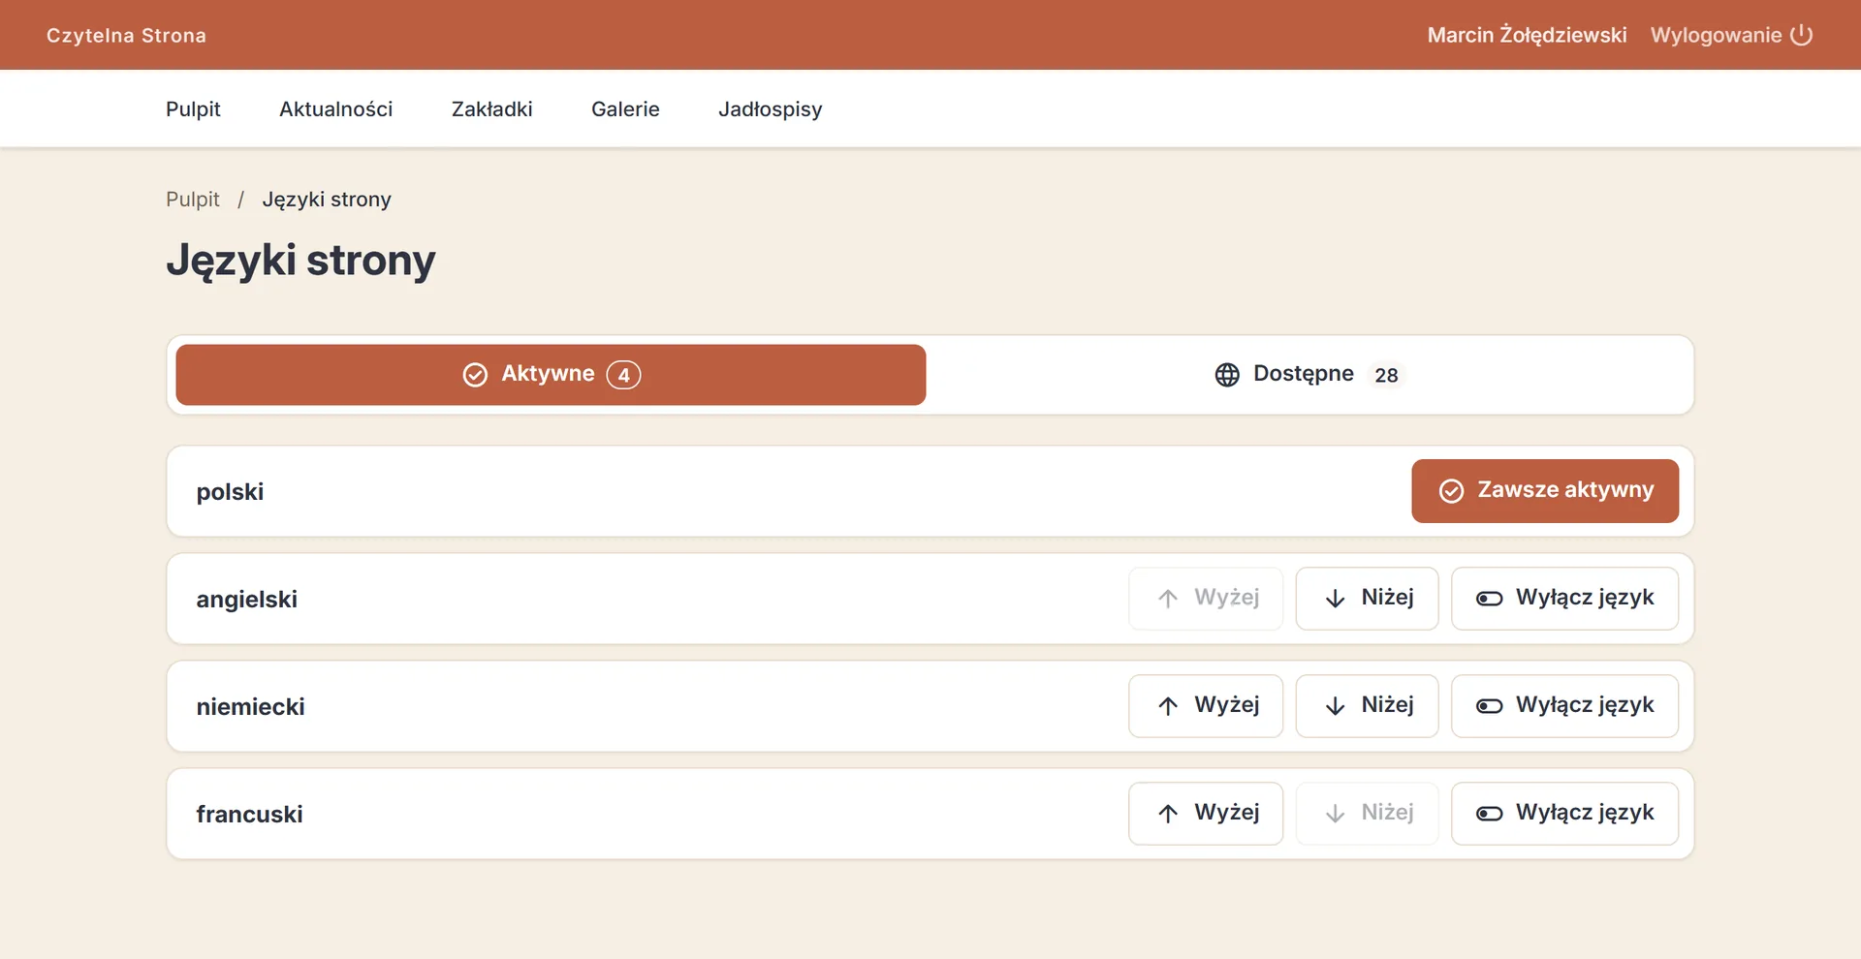
Task: Click the checkmark icon in Aktywne tab
Action: tap(475, 375)
